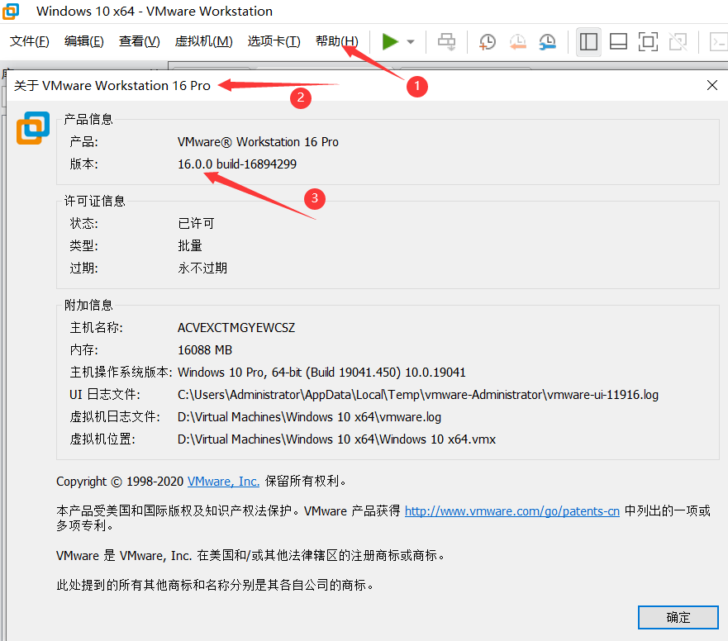728x641 pixels.
Task: Open the 选项卡(T) menu
Action: (274, 41)
